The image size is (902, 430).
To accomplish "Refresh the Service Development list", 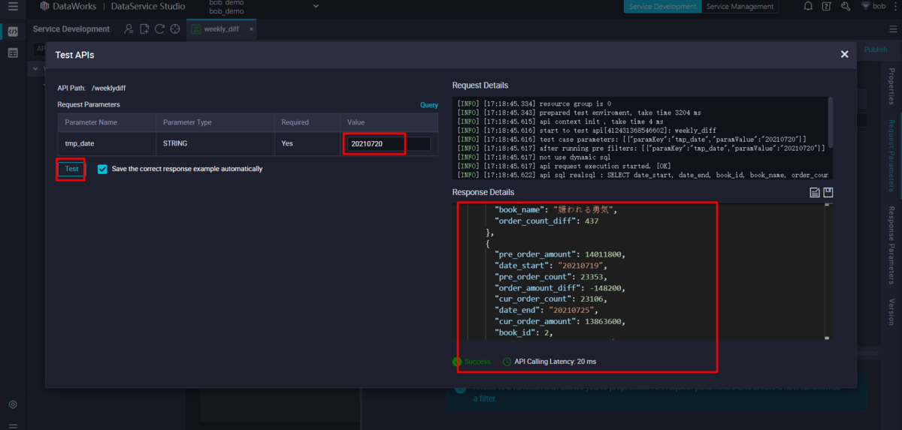I will click(x=159, y=29).
